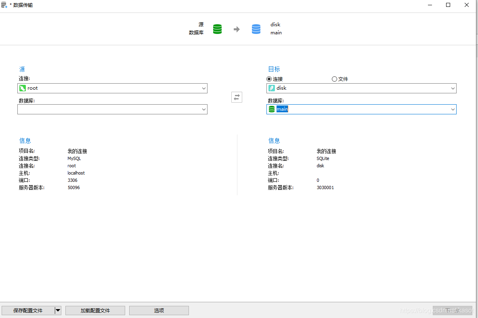
Task: Click the 保存配置文件 button
Action: [x=28, y=310]
